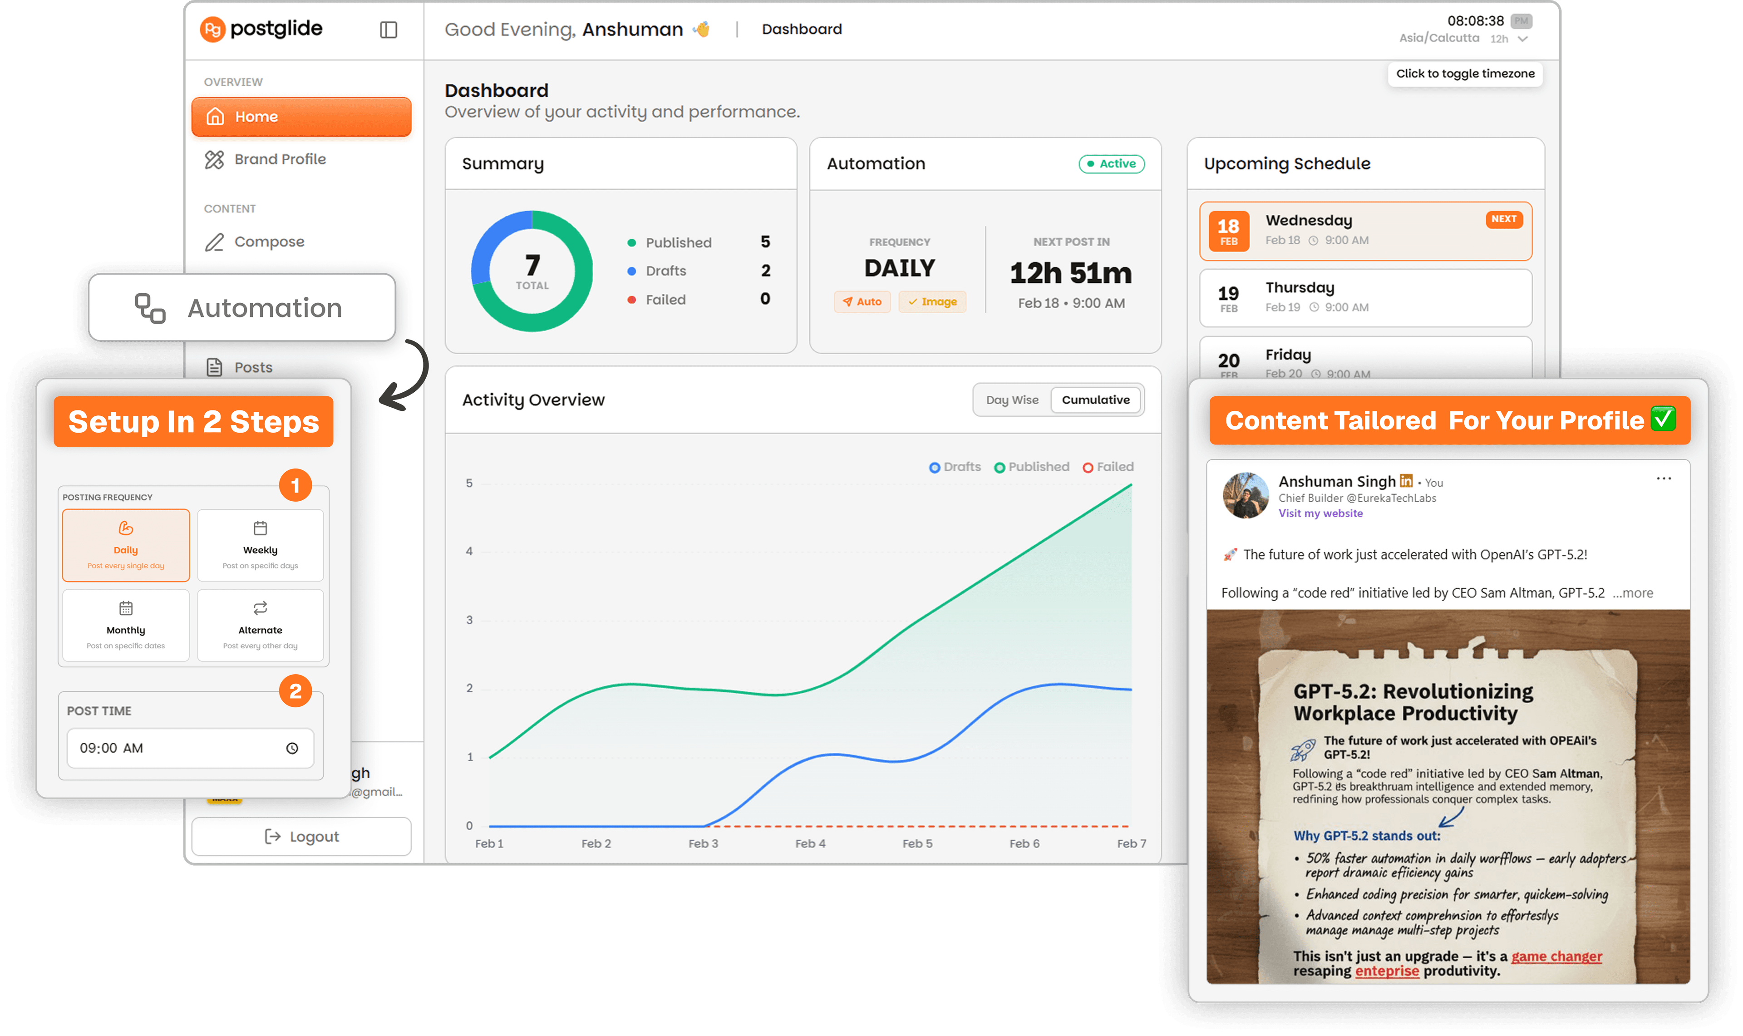
Task: Open the time picker clock icon
Action: tap(292, 748)
